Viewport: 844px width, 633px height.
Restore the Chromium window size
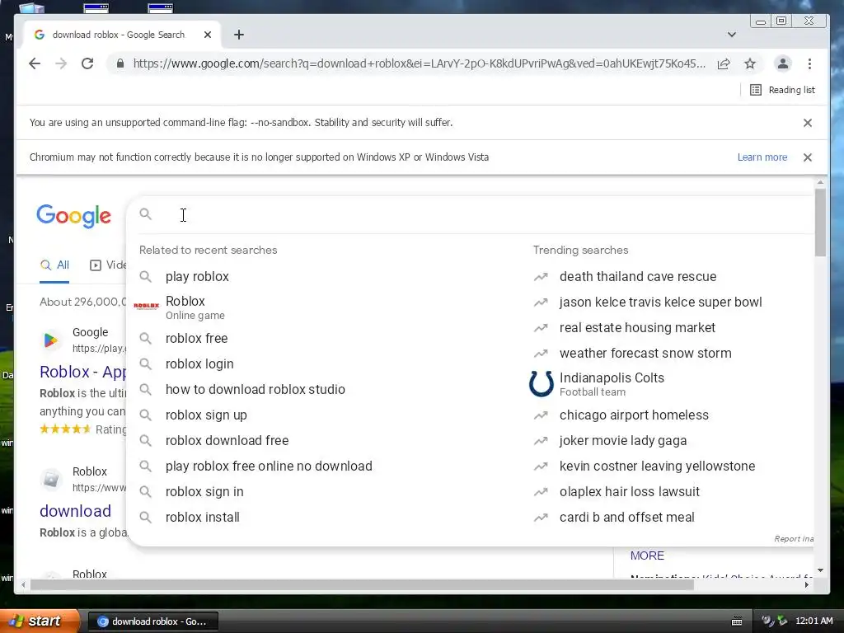click(x=781, y=21)
